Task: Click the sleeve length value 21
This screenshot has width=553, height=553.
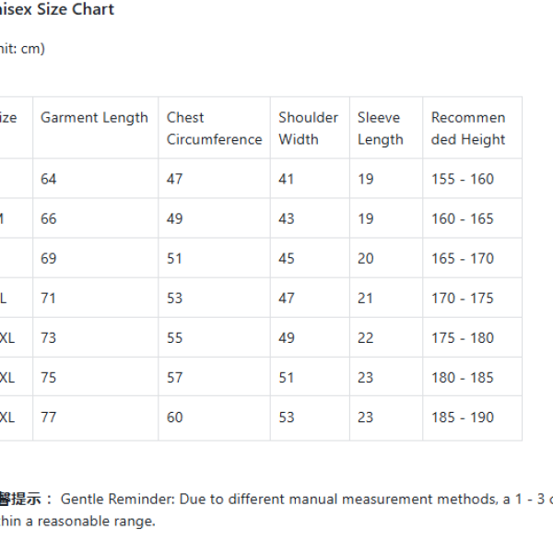Action: pos(365,299)
